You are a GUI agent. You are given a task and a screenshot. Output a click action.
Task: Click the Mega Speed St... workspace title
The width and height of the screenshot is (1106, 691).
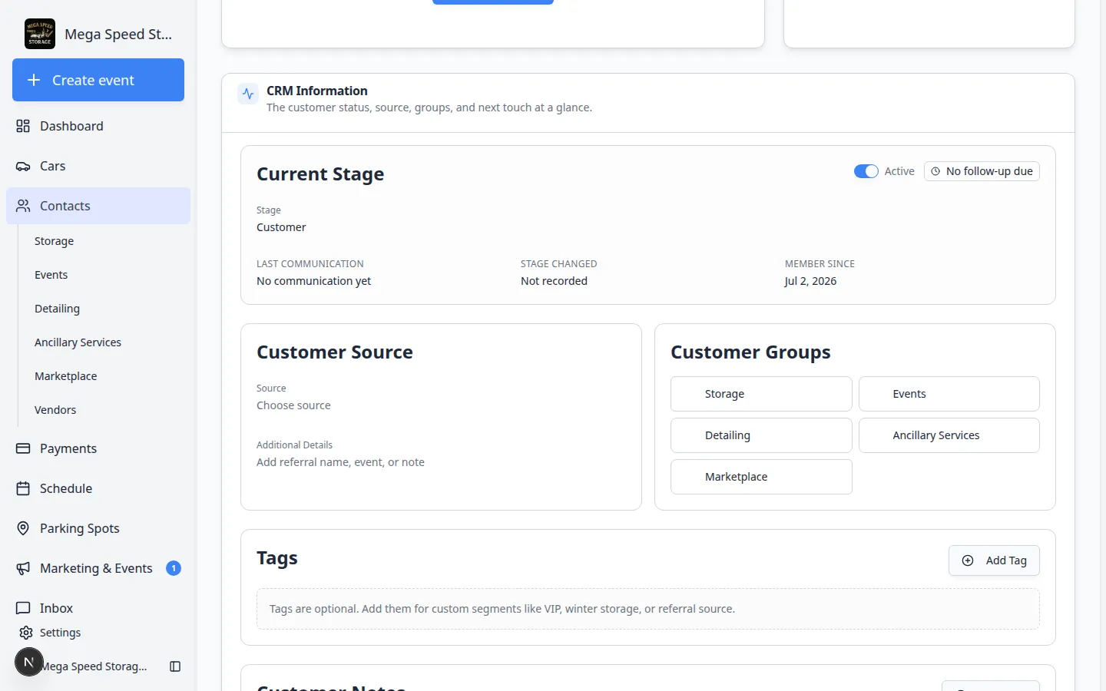118,34
